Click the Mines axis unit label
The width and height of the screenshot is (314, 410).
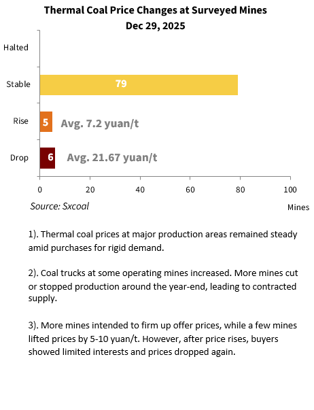coord(298,207)
